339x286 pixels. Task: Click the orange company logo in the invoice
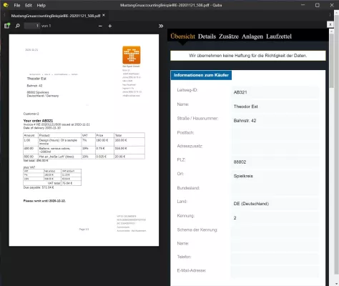[x=132, y=55]
